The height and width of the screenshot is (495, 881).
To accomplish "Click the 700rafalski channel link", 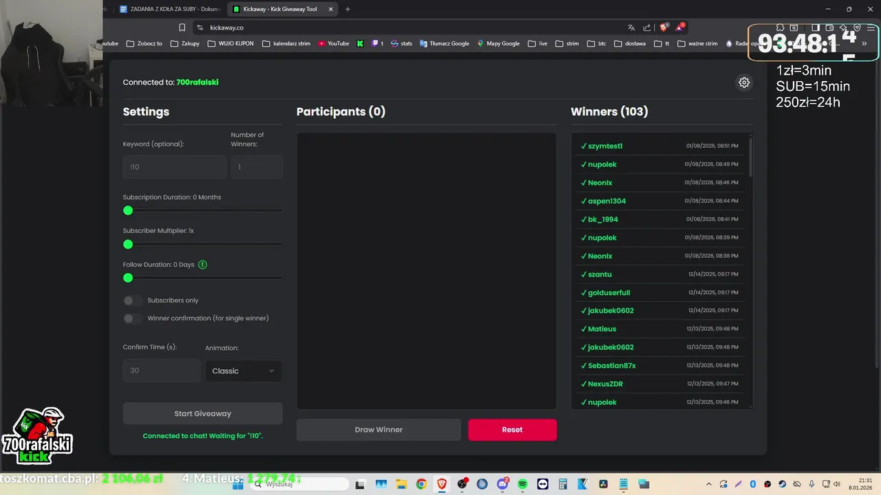I will 198,82.
